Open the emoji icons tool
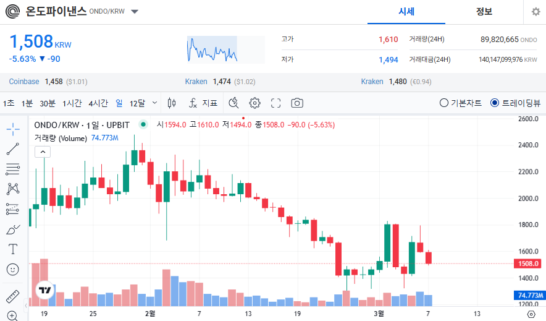The image size is (546, 321). click(x=13, y=270)
